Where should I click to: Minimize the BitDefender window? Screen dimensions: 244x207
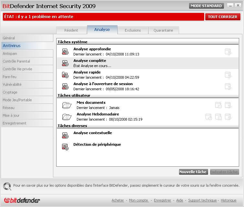point(230,5)
